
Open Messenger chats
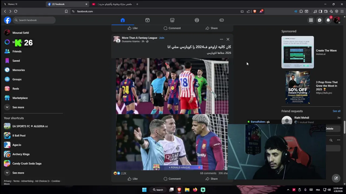pos(320,20)
